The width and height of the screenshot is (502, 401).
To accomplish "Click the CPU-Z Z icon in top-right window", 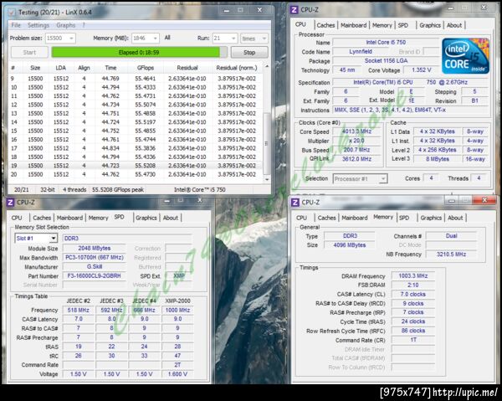I will 294,10.
